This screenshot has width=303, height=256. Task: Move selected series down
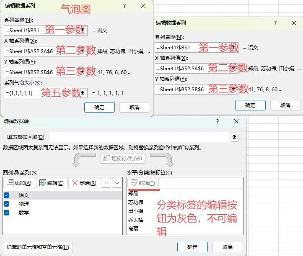pyautogui.click(x=117, y=183)
